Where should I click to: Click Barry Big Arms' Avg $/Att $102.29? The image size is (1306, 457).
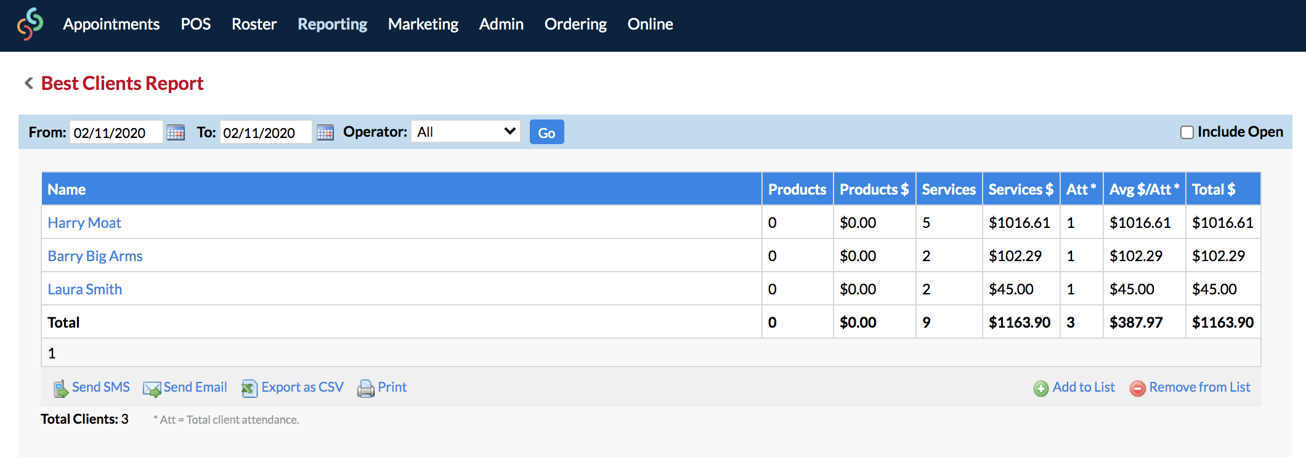pos(1136,256)
